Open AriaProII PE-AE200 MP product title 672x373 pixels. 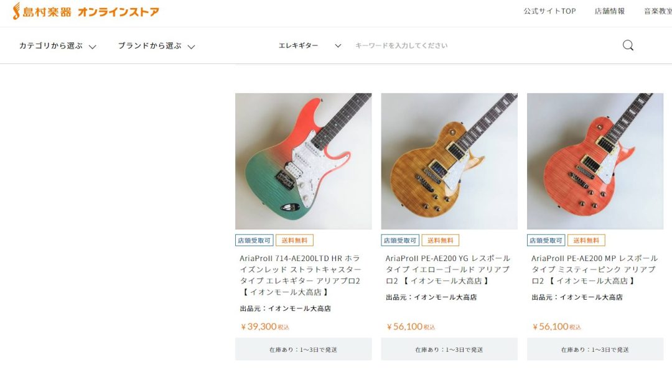(x=594, y=270)
